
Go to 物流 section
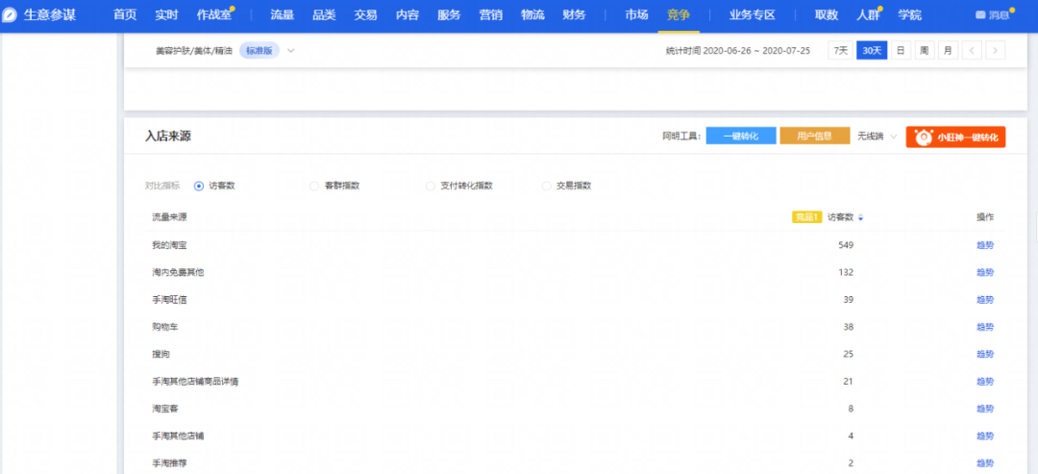tap(532, 15)
